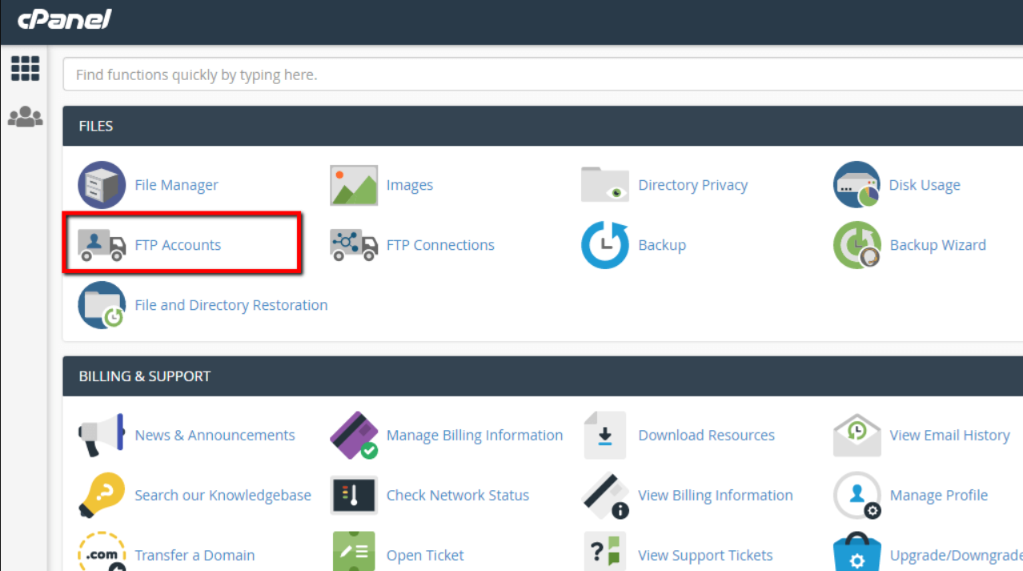Click the View Support Tickets icon
This screenshot has height=571, width=1023.
(605, 553)
